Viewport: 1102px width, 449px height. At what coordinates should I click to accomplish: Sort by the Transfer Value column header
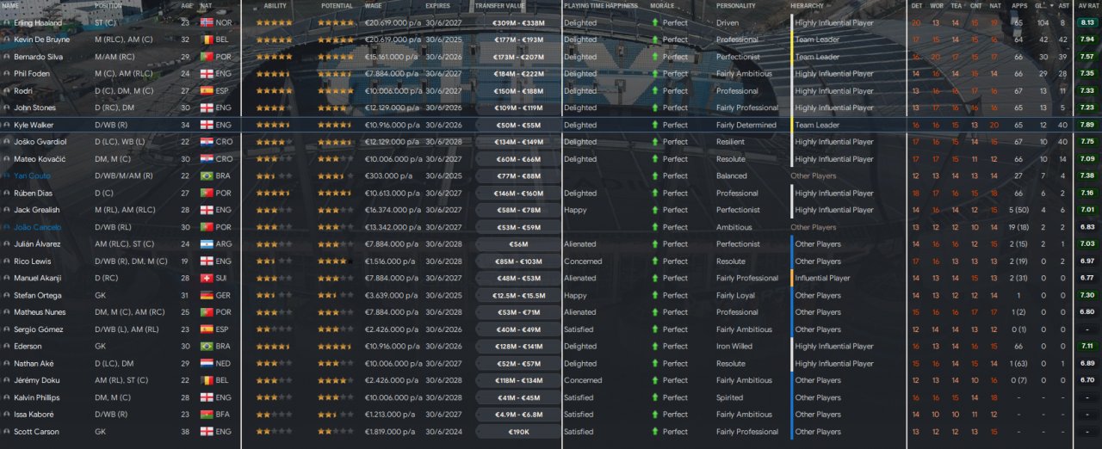(499, 5)
